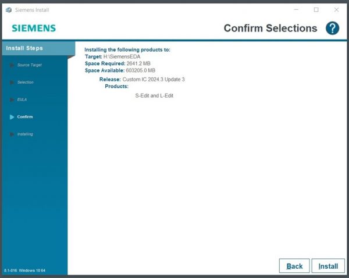349x278 pixels.
Task: Select the Installing step in sidebar
Action: 25,134
